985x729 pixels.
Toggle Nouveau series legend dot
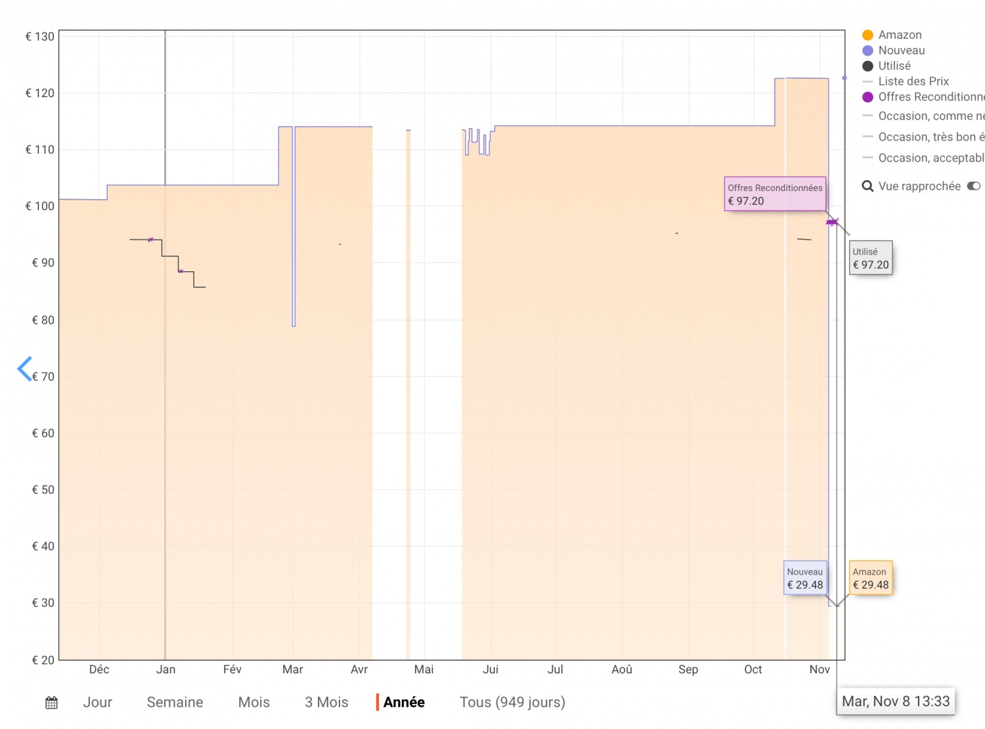(867, 51)
